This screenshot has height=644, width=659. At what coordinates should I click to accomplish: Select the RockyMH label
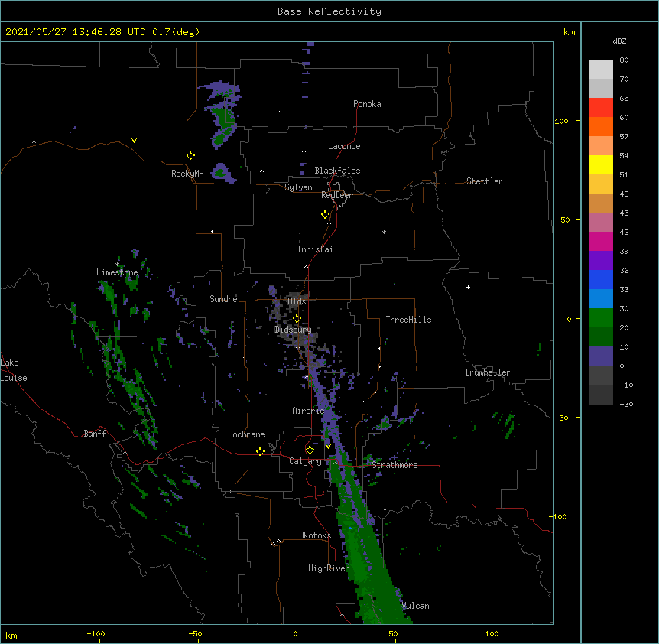click(x=187, y=174)
